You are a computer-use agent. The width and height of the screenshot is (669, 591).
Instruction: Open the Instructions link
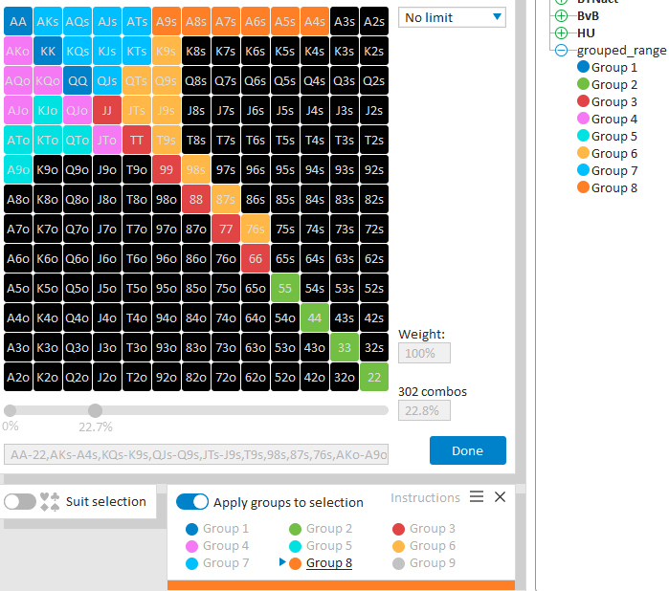click(x=425, y=497)
